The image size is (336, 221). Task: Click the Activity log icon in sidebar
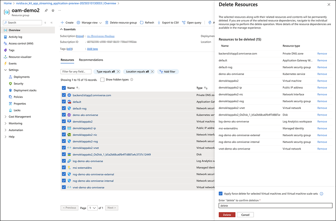pyautogui.click(x=6, y=37)
